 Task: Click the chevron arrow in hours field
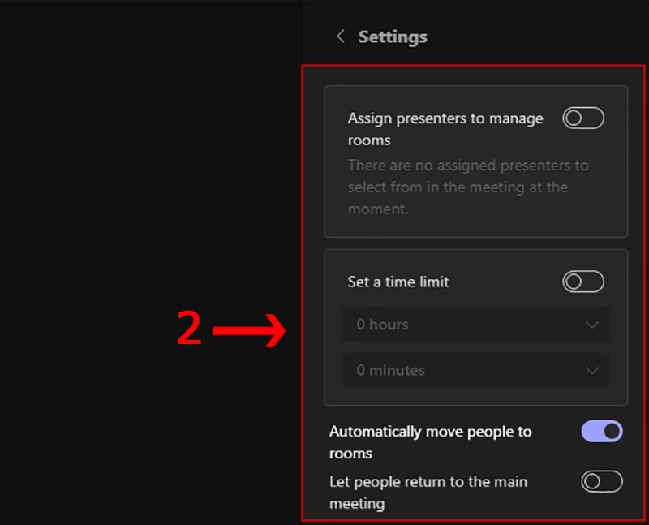(x=592, y=325)
